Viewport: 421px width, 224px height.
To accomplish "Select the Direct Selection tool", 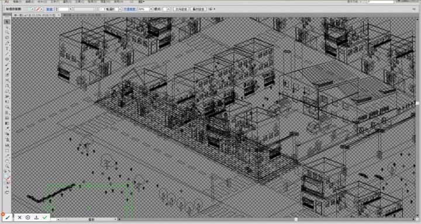I will point(7,27).
